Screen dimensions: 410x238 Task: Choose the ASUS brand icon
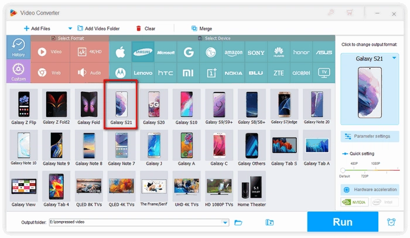[324, 52]
